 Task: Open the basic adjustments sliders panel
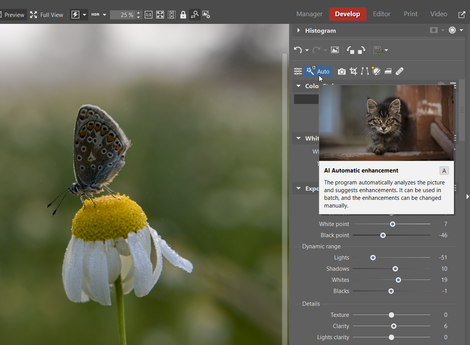pyautogui.click(x=298, y=71)
